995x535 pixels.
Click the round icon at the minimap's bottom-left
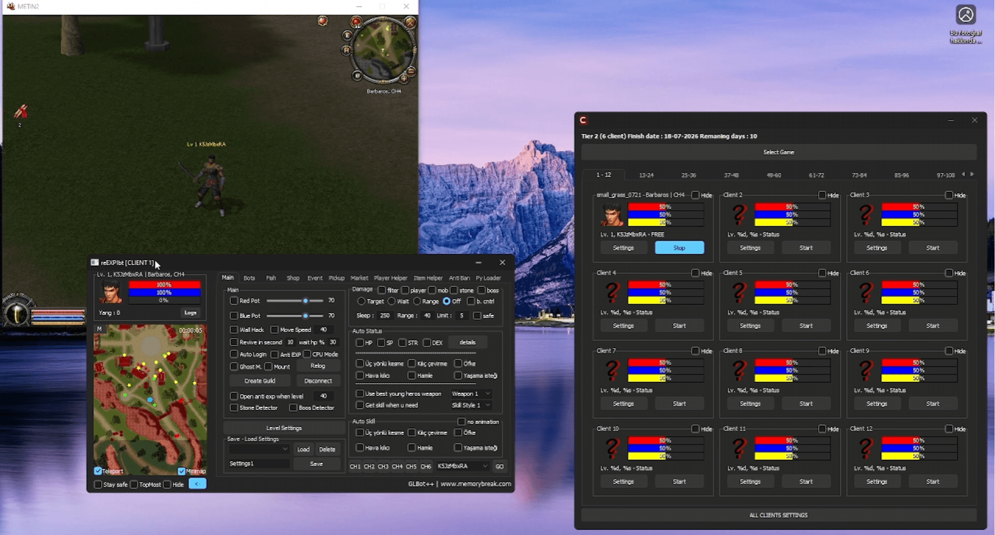point(357,76)
